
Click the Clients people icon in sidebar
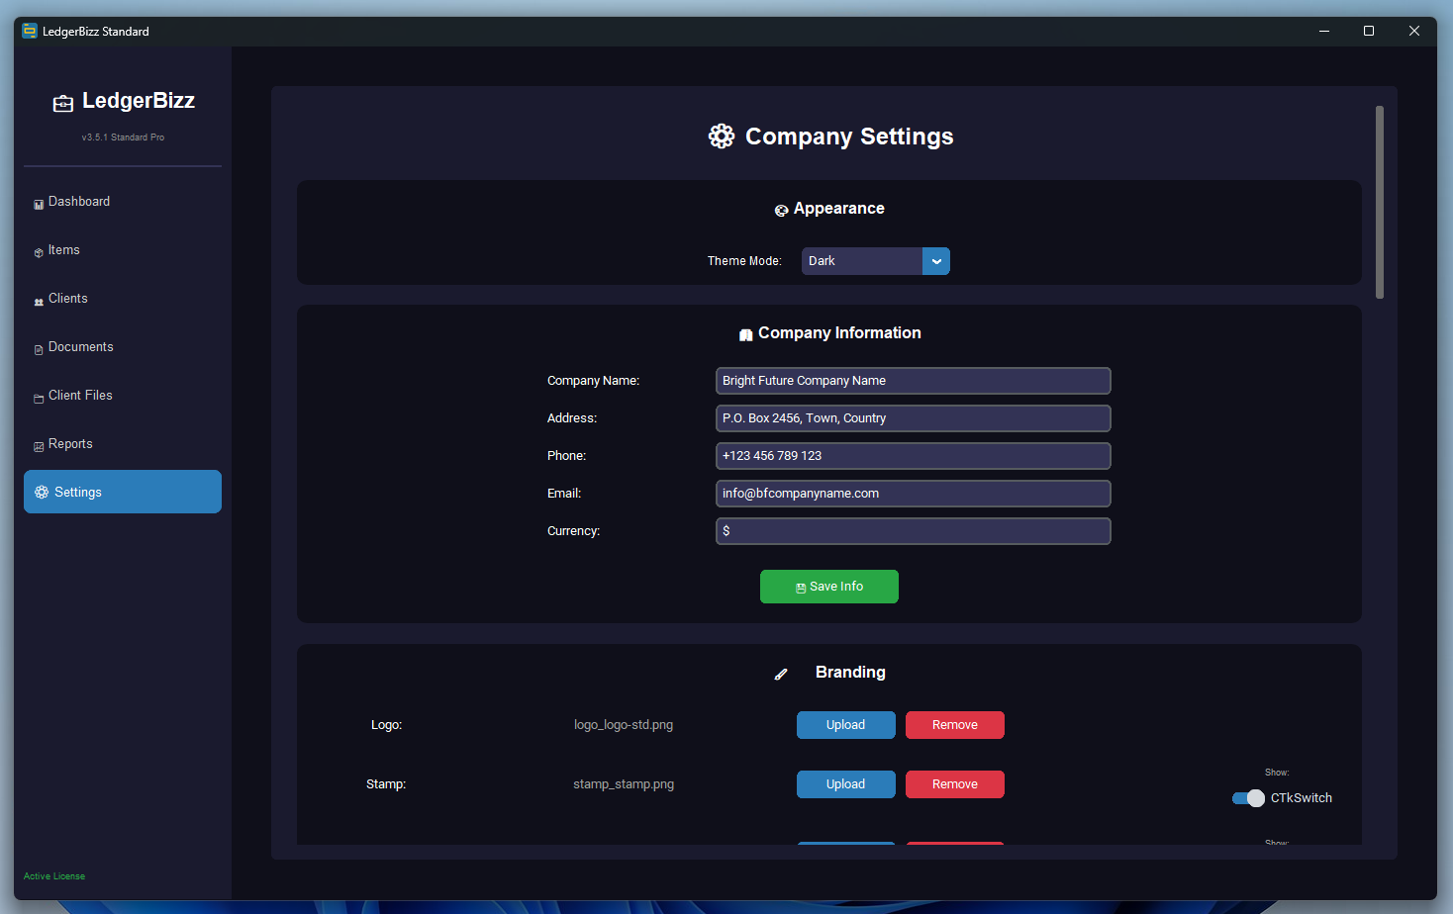click(39, 302)
